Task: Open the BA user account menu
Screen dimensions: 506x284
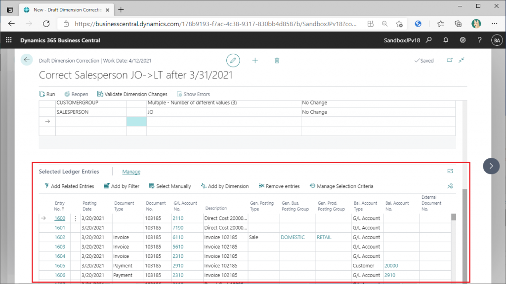Action: [x=497, y=40]
